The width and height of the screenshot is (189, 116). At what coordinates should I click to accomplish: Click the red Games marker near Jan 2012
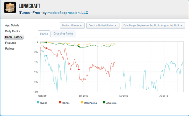point(79,69)
